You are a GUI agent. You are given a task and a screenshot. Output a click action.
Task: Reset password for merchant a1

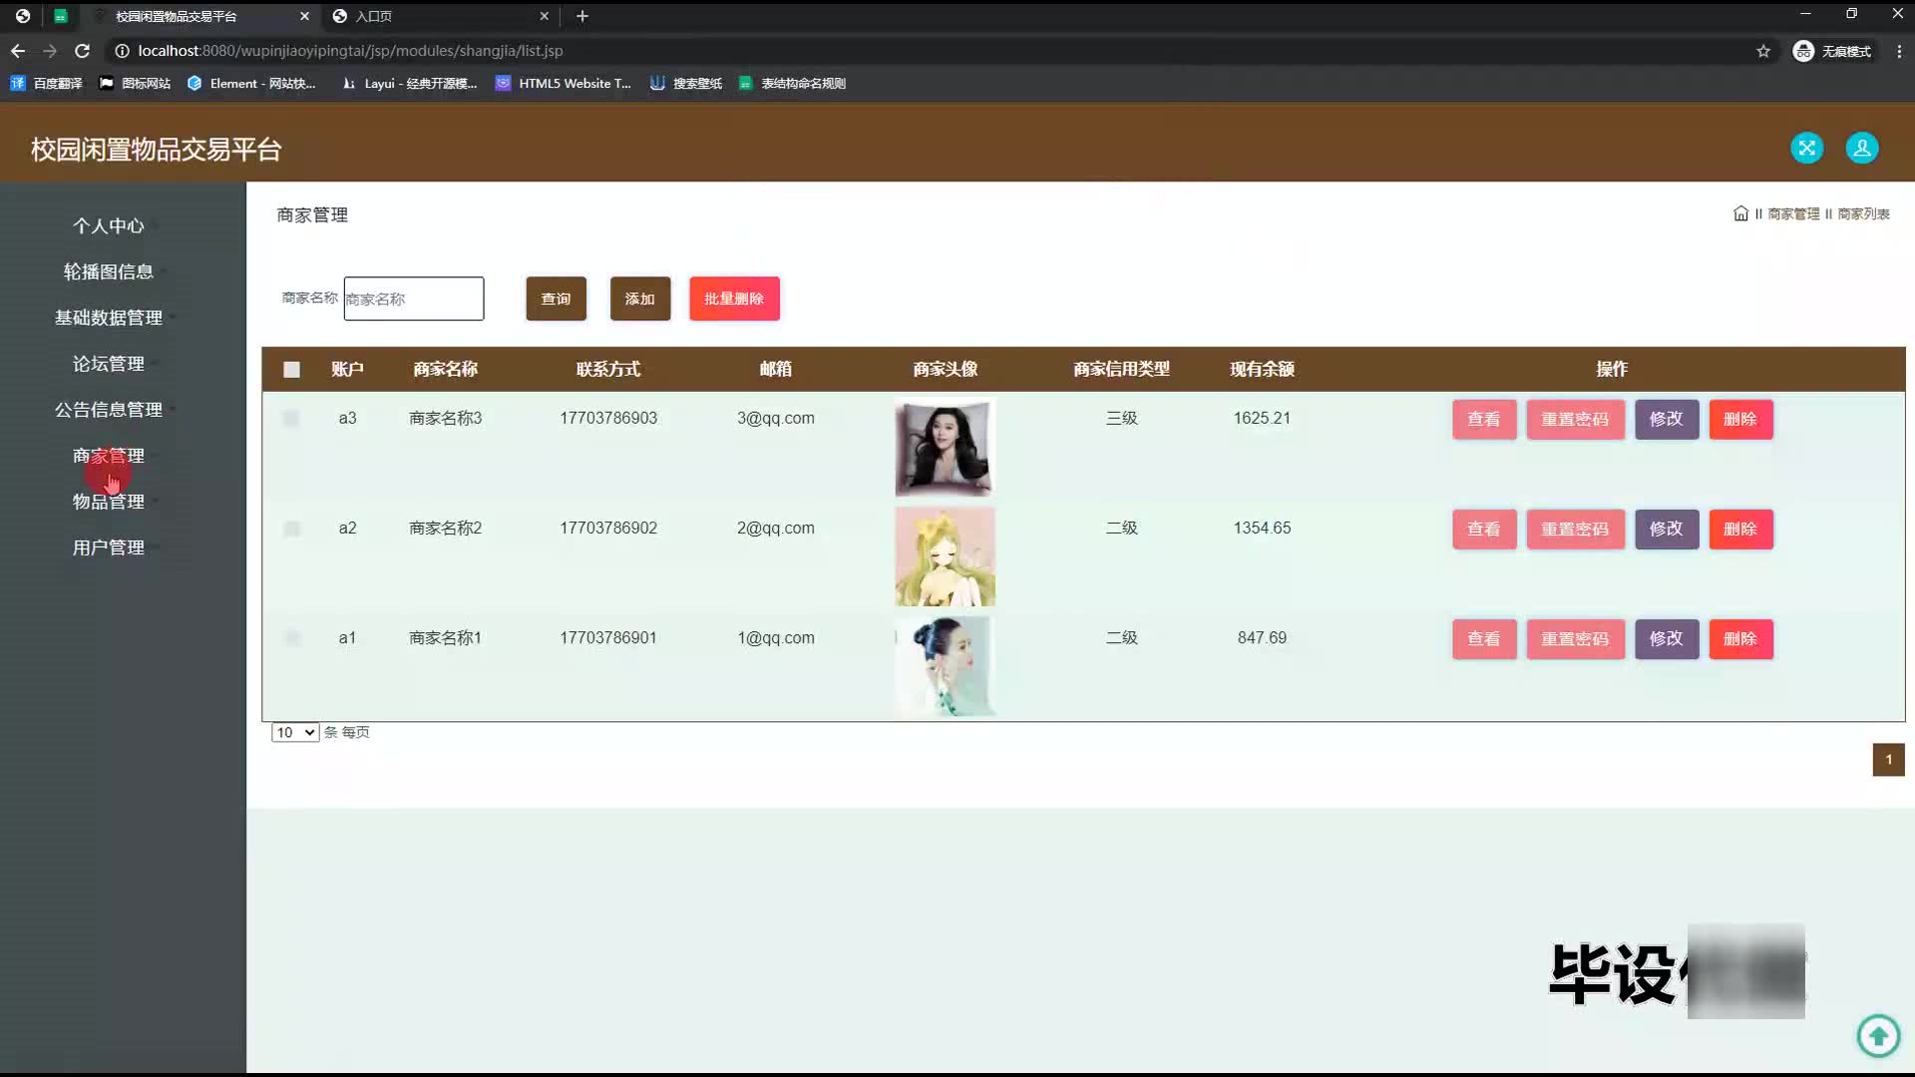tap(1575, 639)
